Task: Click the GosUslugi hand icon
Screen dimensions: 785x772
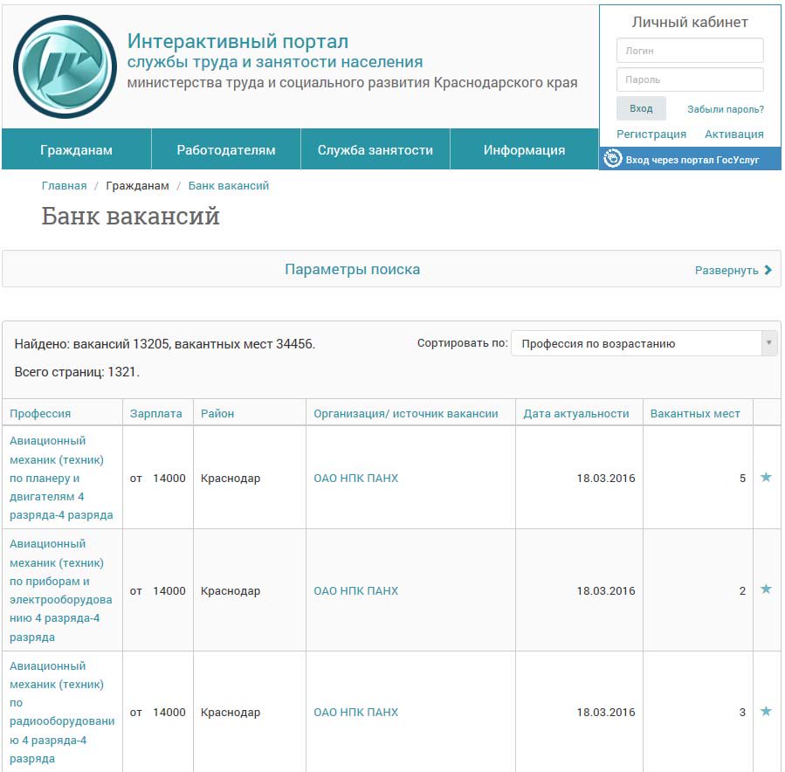Action: coord(612,159)
